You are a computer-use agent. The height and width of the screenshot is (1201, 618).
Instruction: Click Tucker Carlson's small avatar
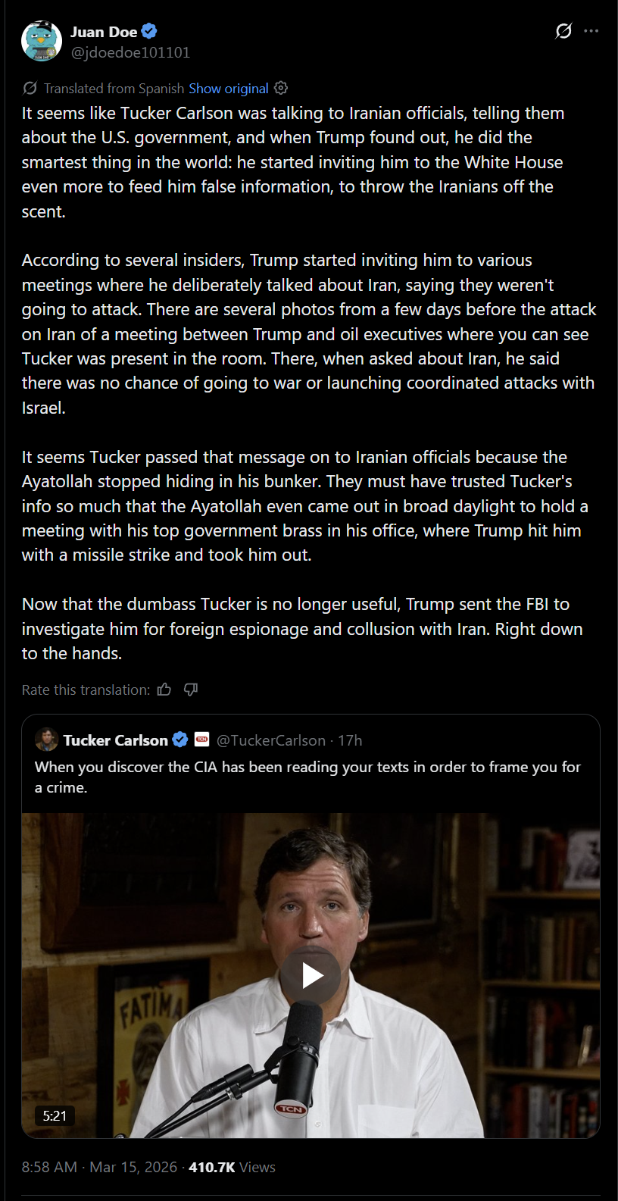pos(47,740)
